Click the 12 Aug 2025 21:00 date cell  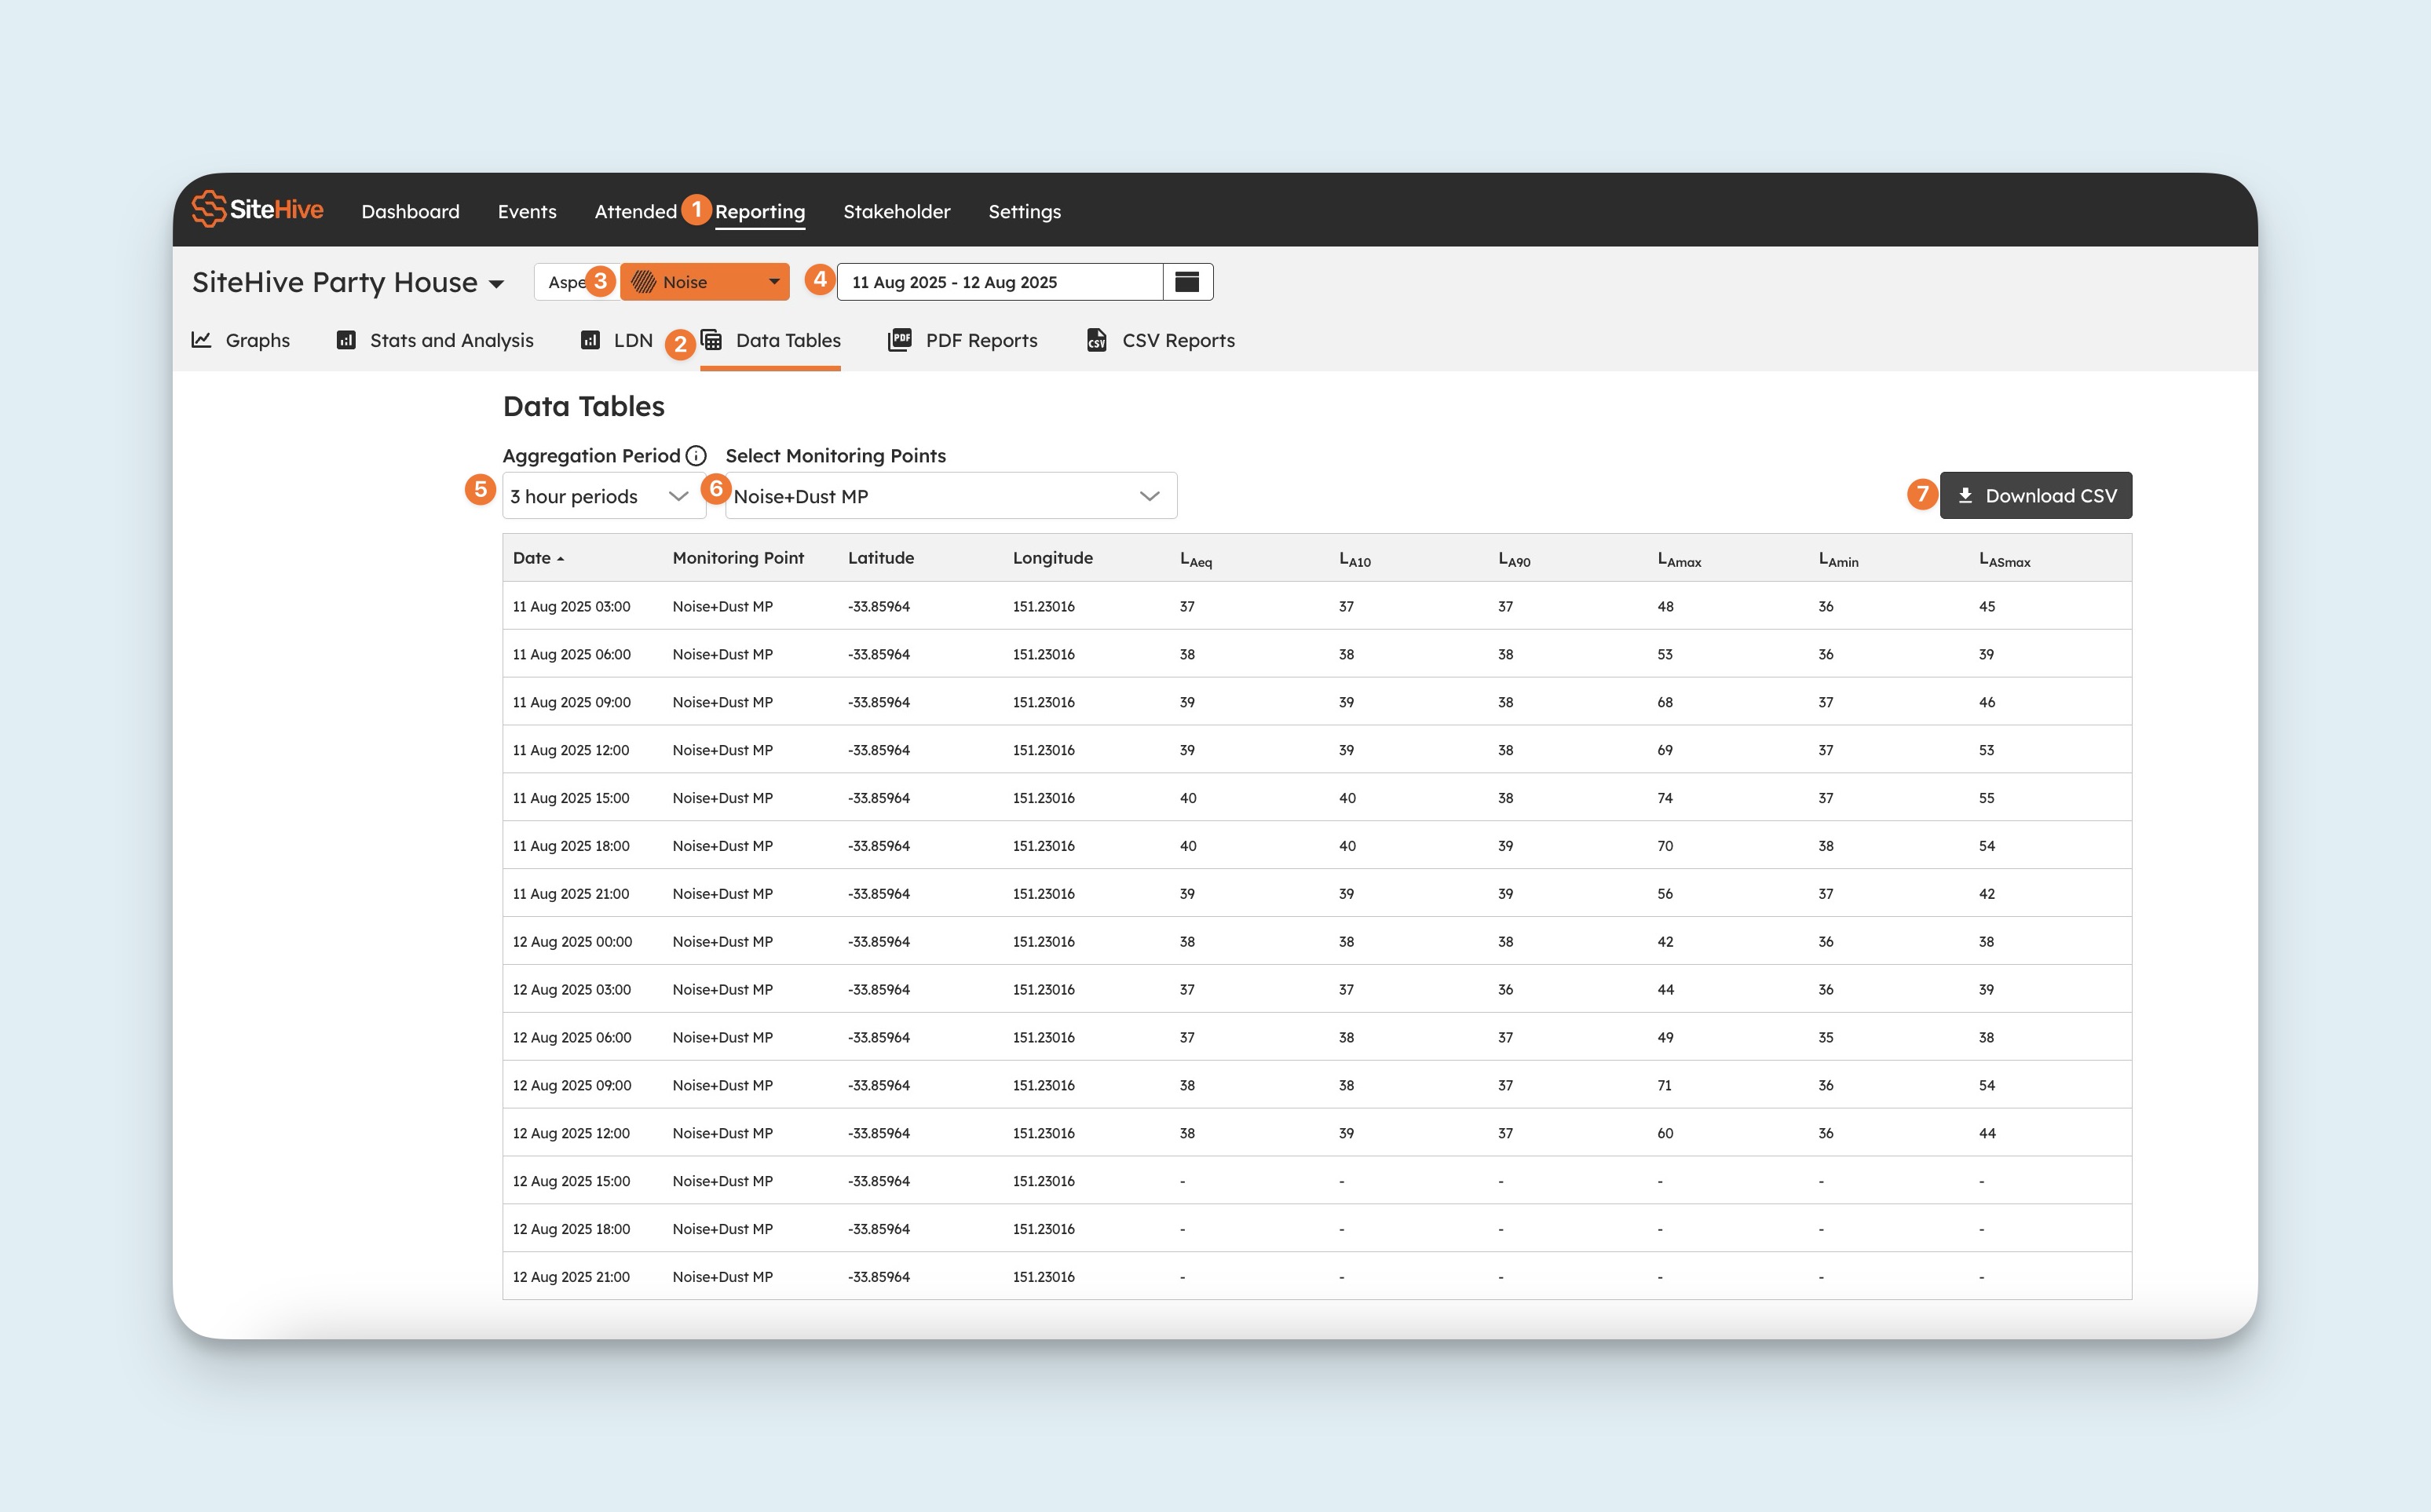tap(572, 1277)
